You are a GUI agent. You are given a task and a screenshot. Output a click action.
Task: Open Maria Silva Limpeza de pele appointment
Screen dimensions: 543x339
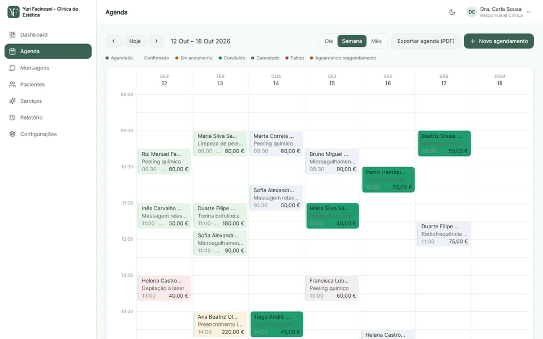[220, 144]
